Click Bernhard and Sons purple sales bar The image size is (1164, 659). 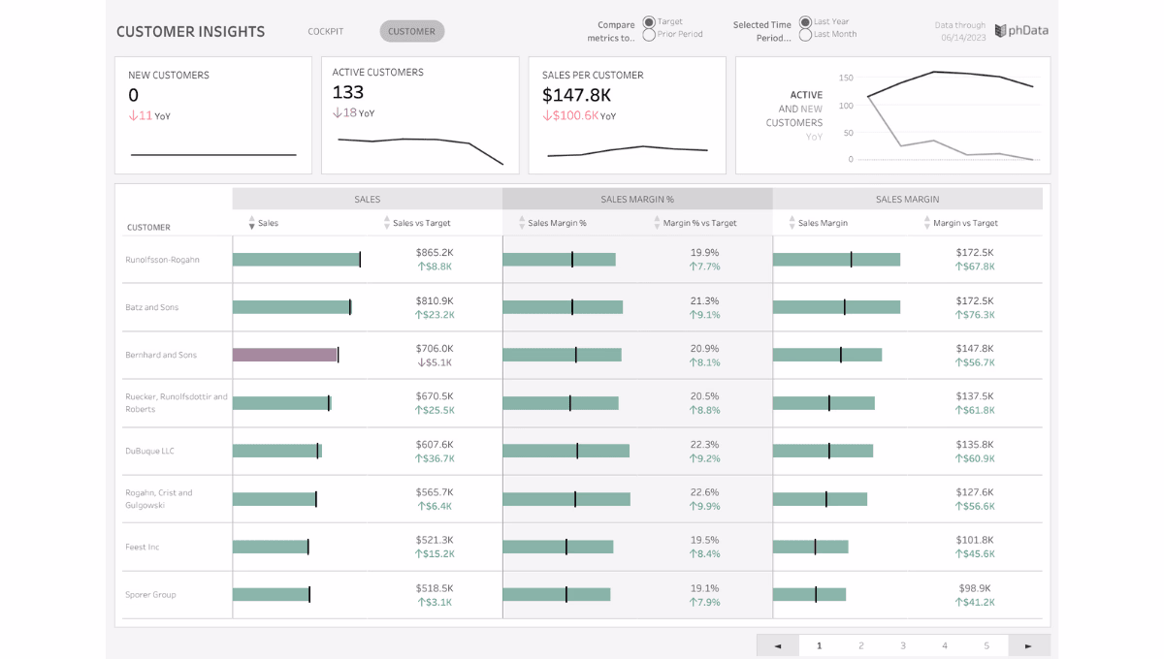pyautogui.click(x=285, y=355)
